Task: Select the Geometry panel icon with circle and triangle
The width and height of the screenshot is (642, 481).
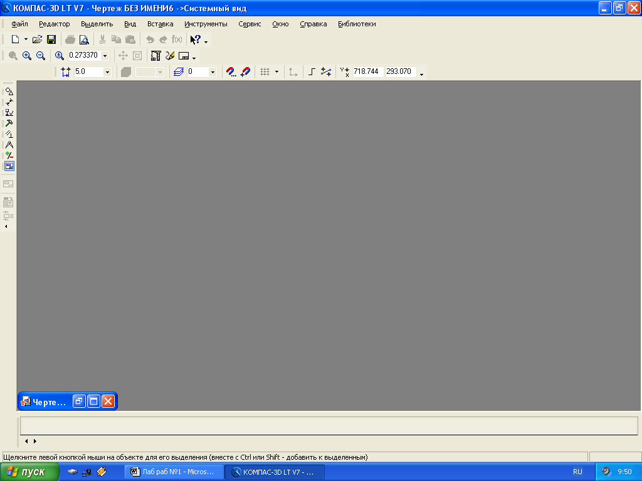Action: point(9,91)
